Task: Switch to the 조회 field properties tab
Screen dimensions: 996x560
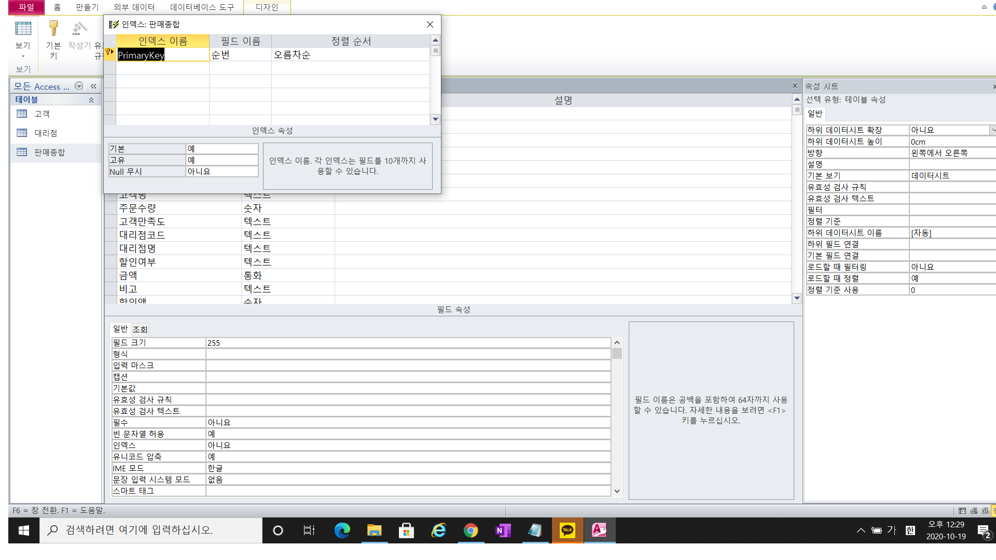Action: click(x=140, y=329)
